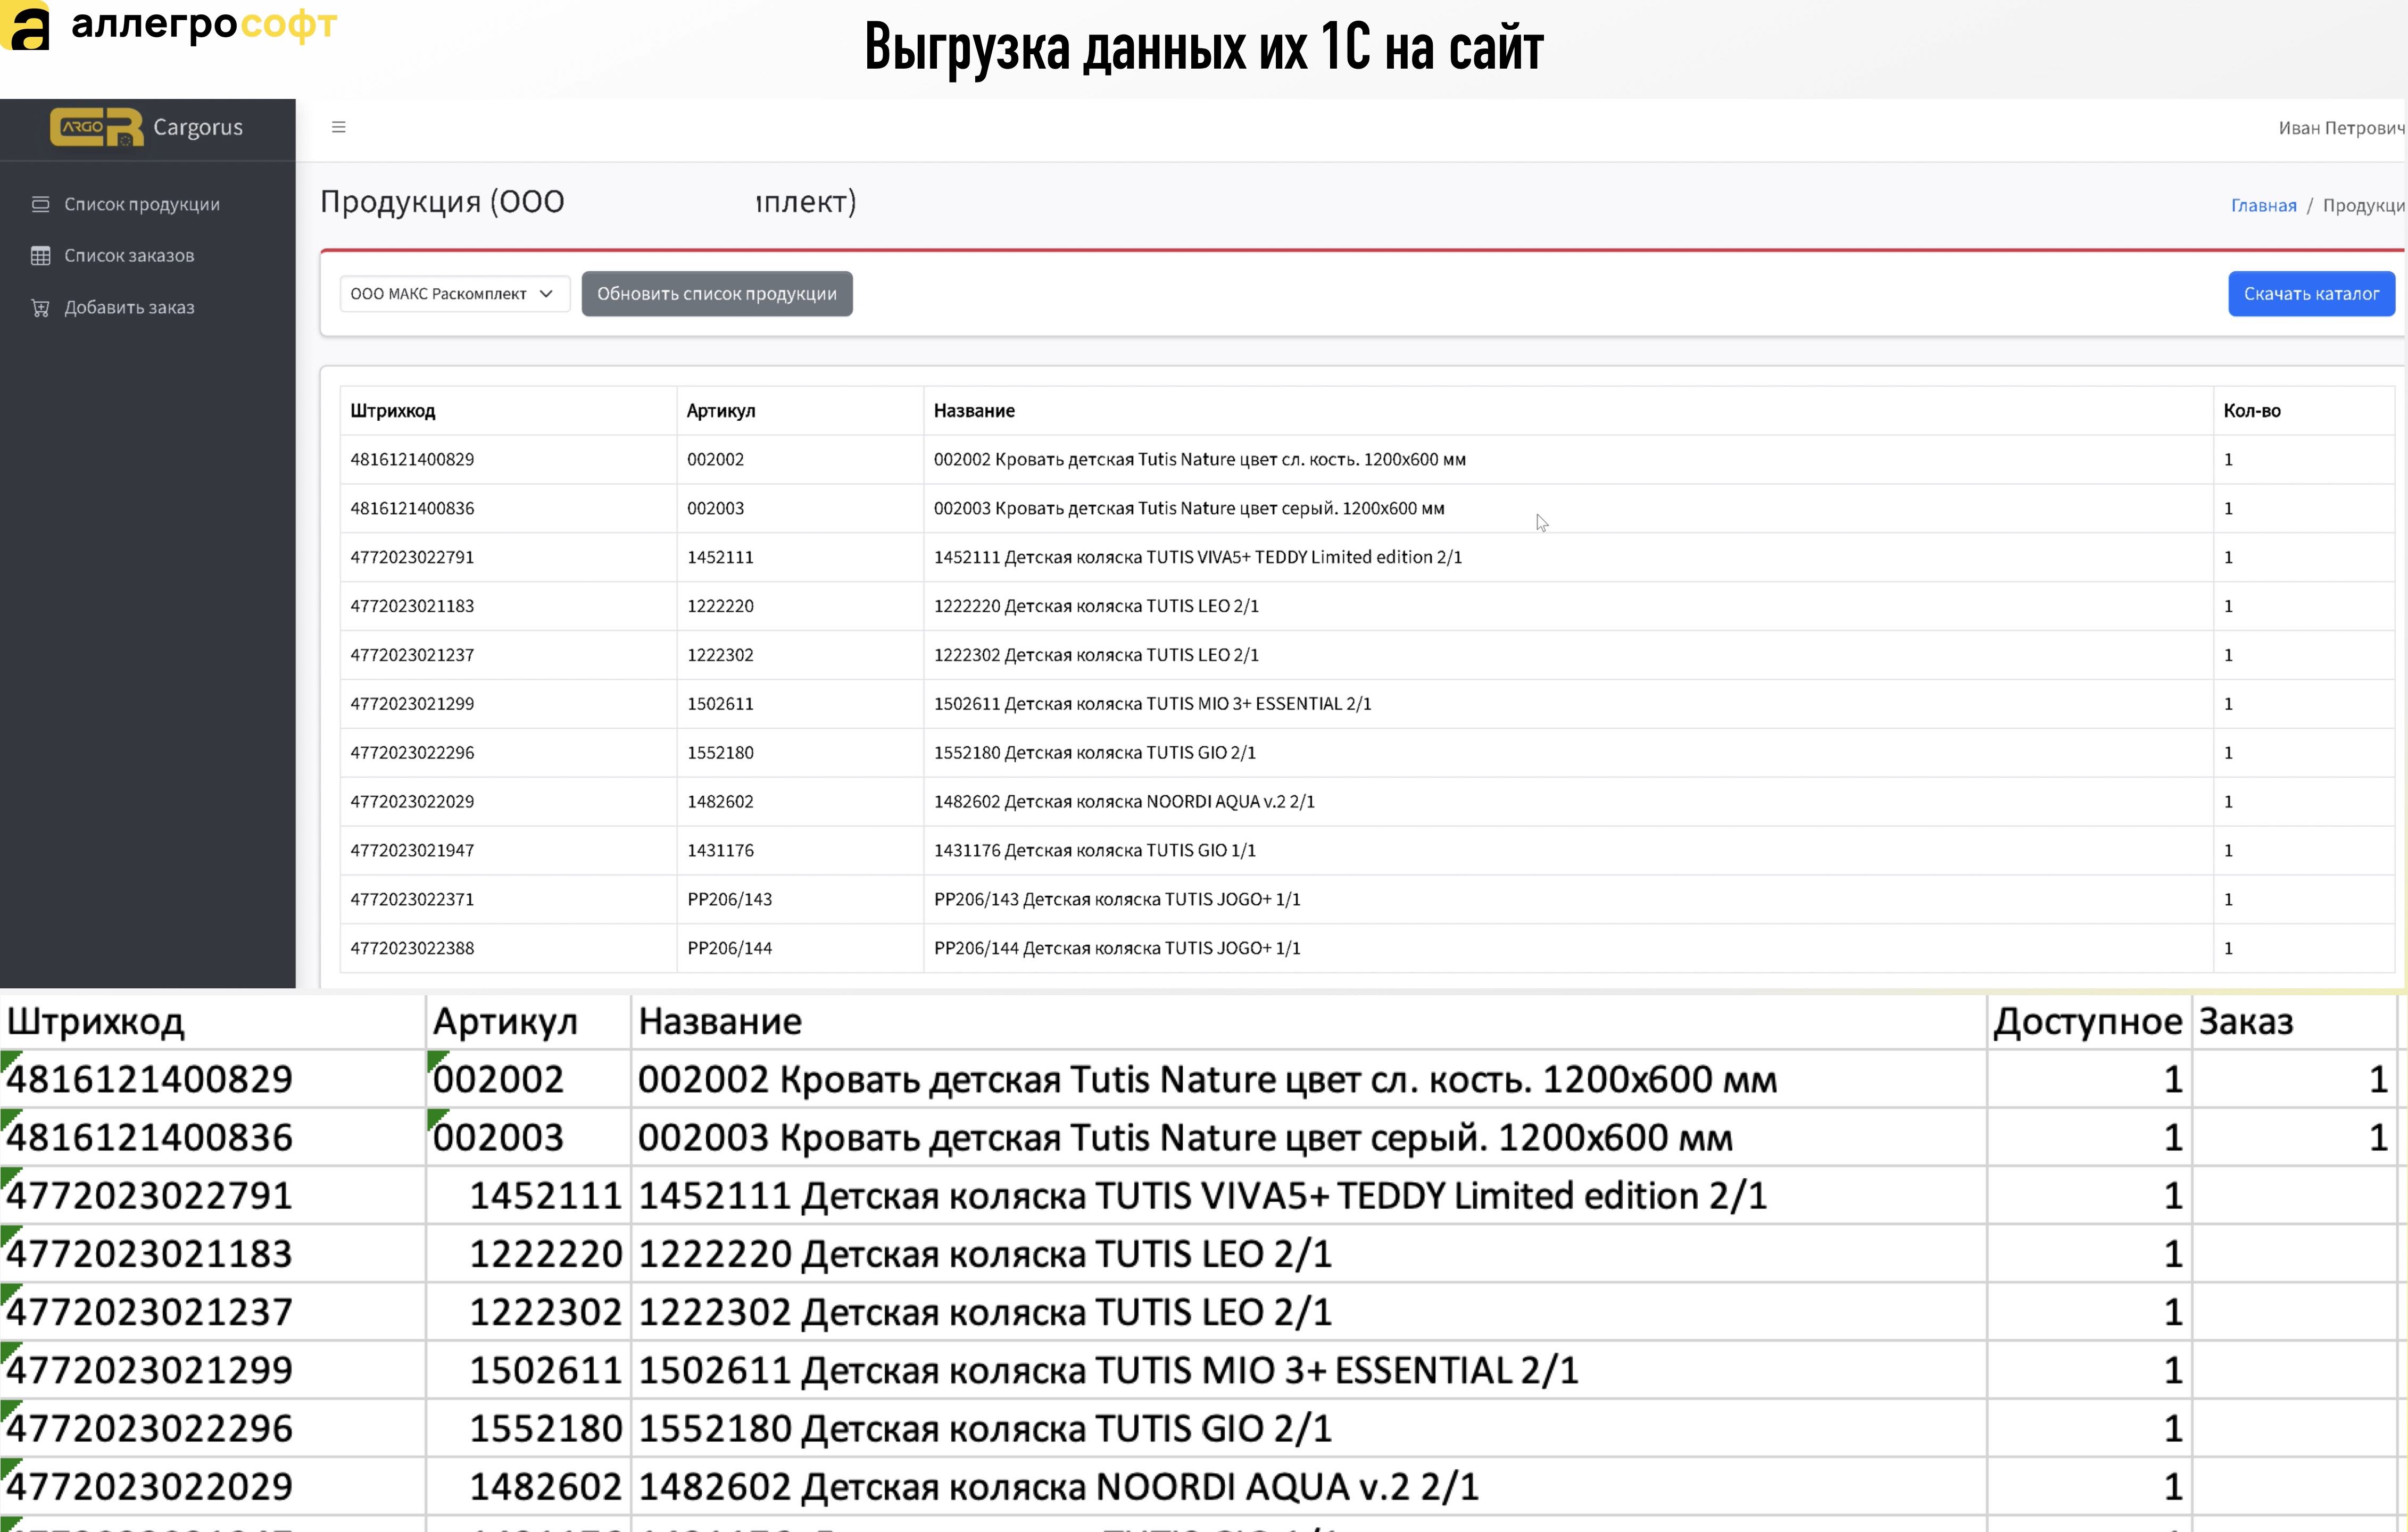Click the Cargorus logo icon
The image size is (2408, 1532).
(97, 127)
